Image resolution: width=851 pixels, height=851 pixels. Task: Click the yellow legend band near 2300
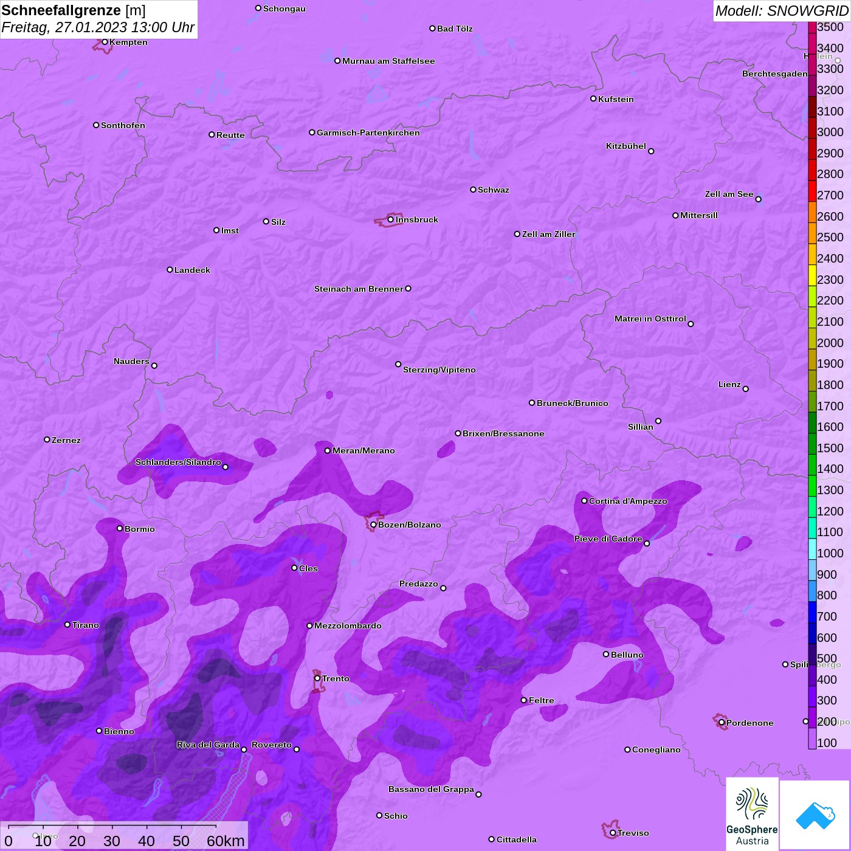[x=812, y=275]
